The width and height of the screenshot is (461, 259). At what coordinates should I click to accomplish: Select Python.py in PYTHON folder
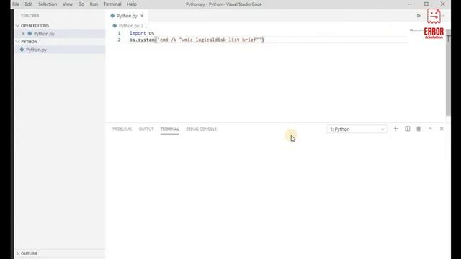point(60,50)
